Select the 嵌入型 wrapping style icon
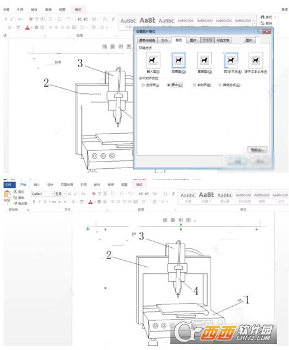Viewport: 289px width, 350px height. 153,60
